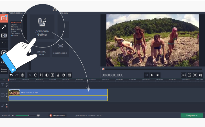
Task: Open Color adjustments from the toolbar
Action: tap(47, 75)
